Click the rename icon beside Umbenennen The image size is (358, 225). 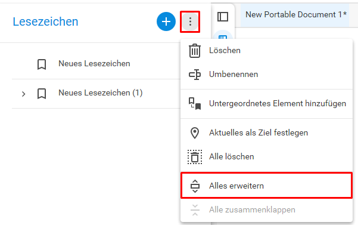tap(195, 75)
